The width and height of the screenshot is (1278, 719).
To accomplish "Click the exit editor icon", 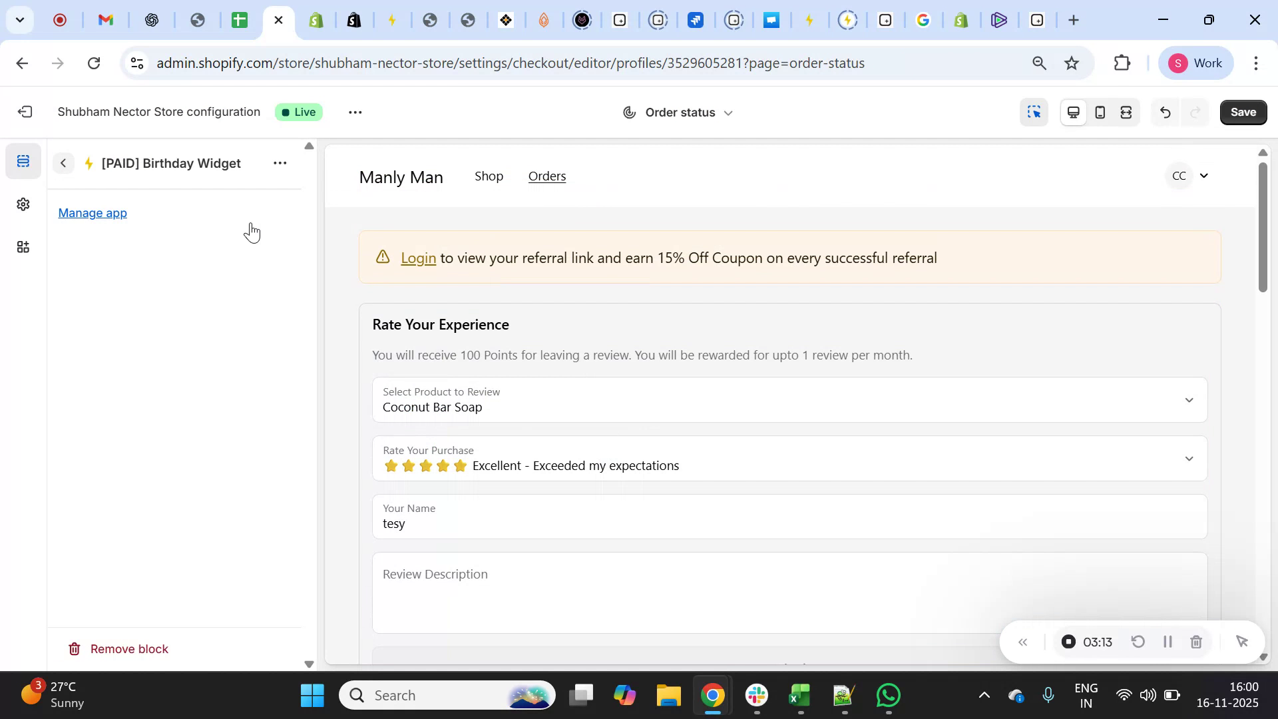I will tap(25, 112).
